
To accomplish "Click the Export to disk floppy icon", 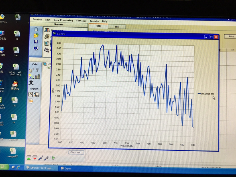I will click(x=37, y=95).
